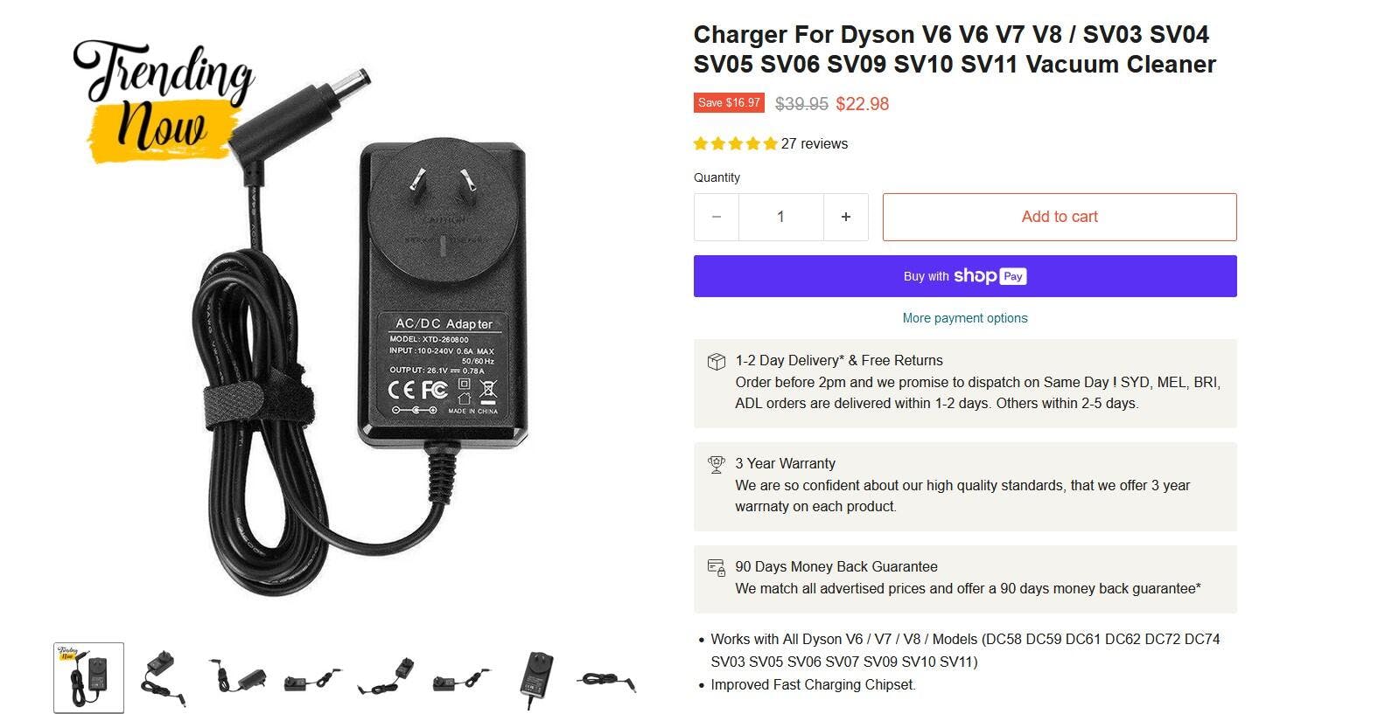Buy with Shop Pay button
This screenshot has width=1378, height=714.
click(x=965, y=276)
